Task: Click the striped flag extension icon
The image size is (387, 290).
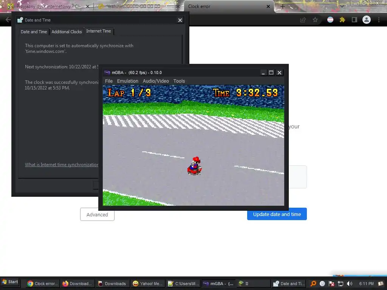Action: pos(330,20)
